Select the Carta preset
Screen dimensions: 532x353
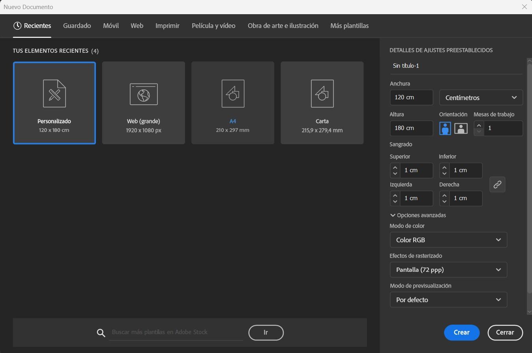(x=322, y=103)
